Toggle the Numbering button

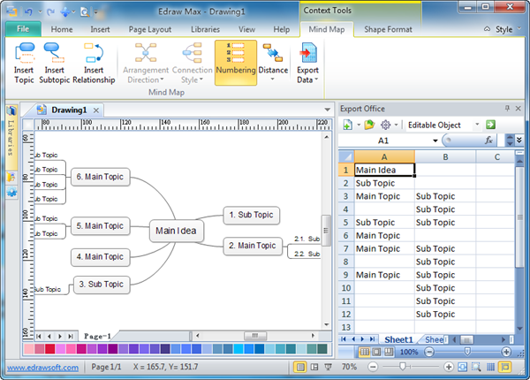point(236,63)
